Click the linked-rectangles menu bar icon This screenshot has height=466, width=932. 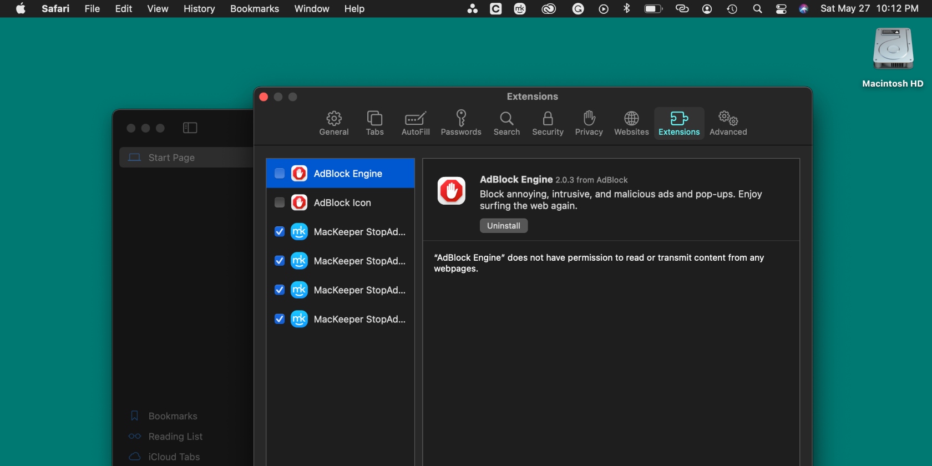[682, 9]
